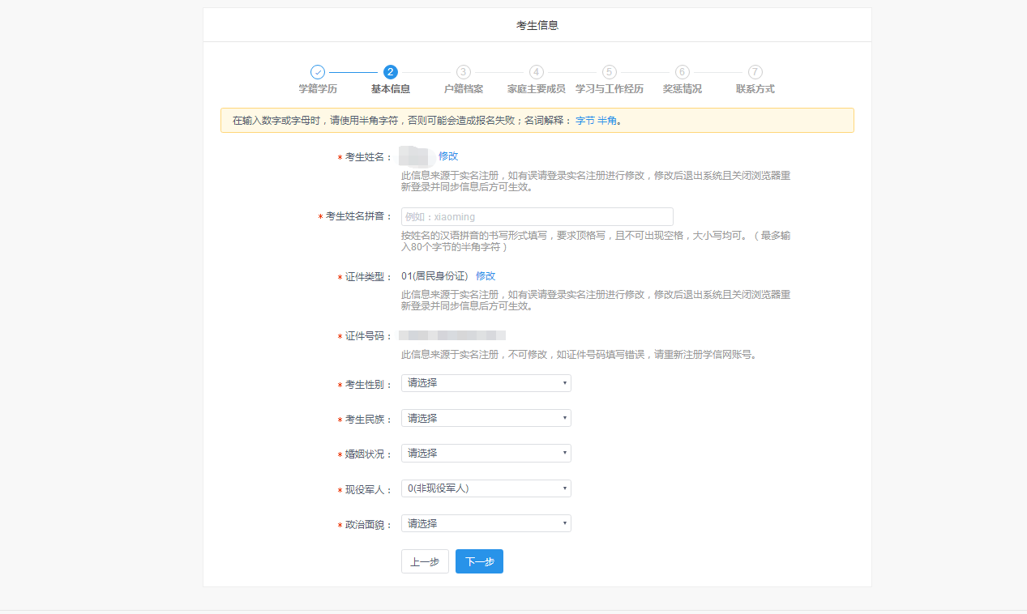Select the 学籍学历 step label
This screenshot has width=1027, height=614.
tap(318, 89)
